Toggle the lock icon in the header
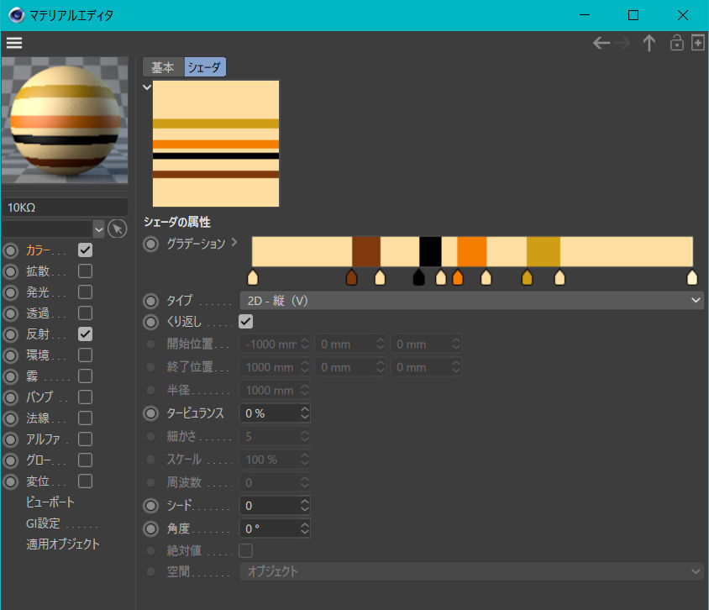 coord(676,44)
